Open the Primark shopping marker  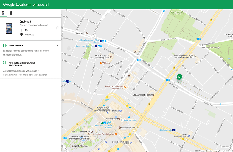pos(120,111)
